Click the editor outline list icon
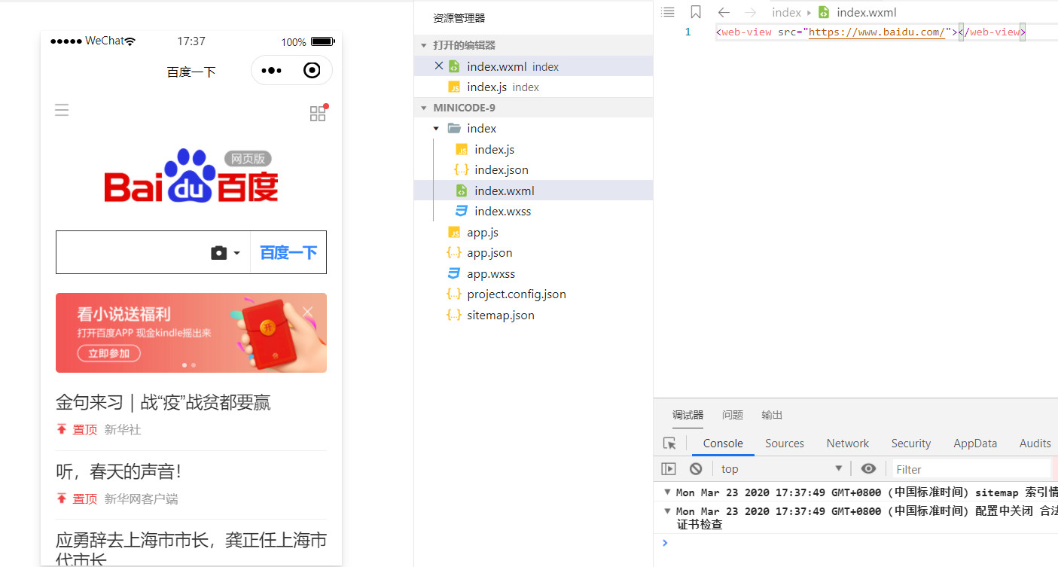1058x567 pixels. 667,12
